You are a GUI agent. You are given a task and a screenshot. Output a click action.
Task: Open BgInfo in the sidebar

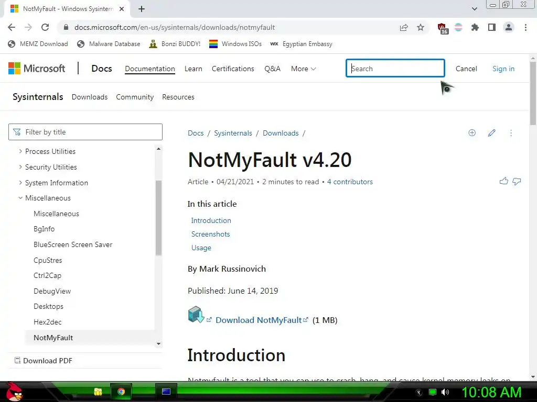click(x=44, y=229)
